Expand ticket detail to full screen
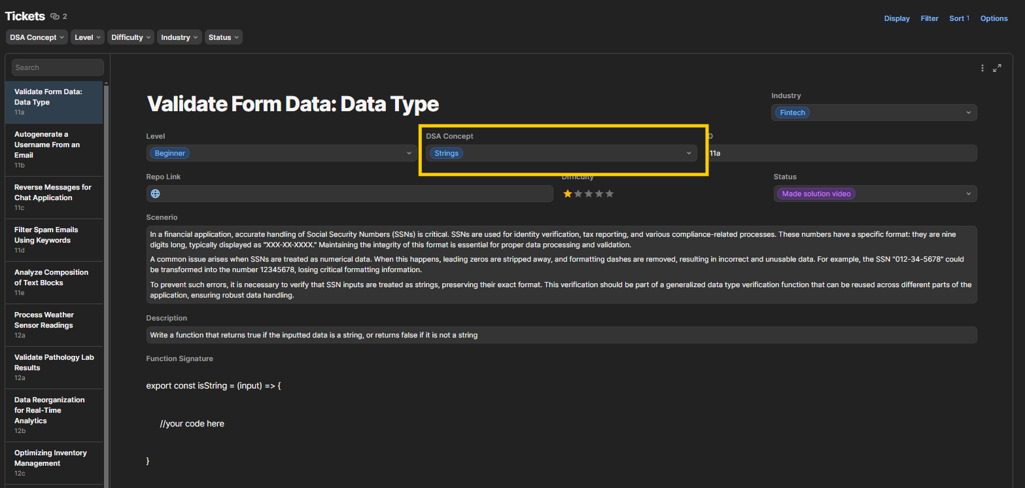This screenshot has height=488, width=1025. (x=997, y=68)
